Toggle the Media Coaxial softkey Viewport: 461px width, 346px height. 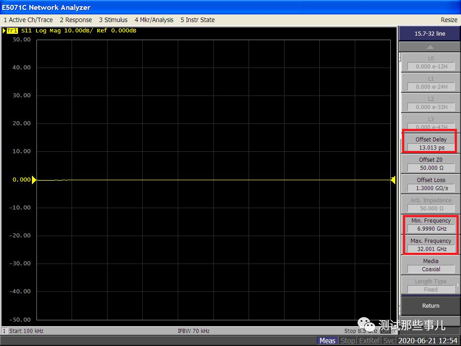click(x=431, y=265)
